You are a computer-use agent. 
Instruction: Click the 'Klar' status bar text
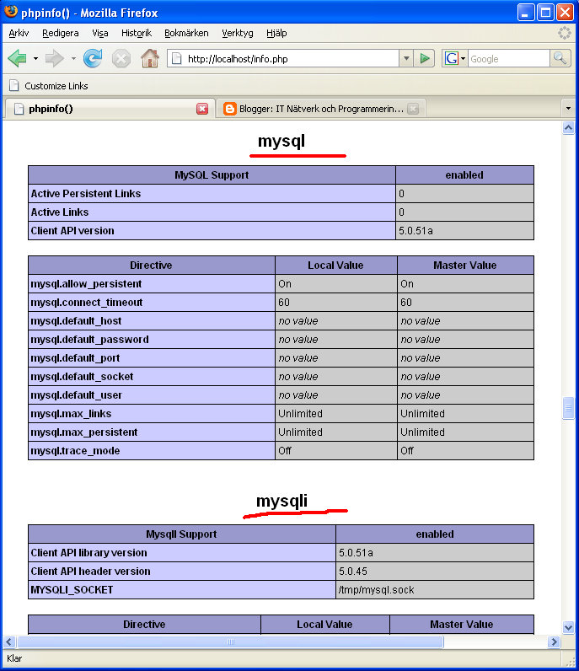pyautogui.click(x=14, y=658)
